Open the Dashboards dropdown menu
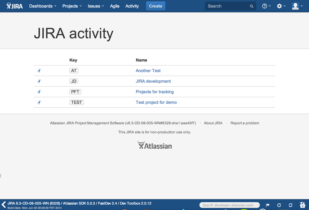Screen dimensions: 309x210 43,6
